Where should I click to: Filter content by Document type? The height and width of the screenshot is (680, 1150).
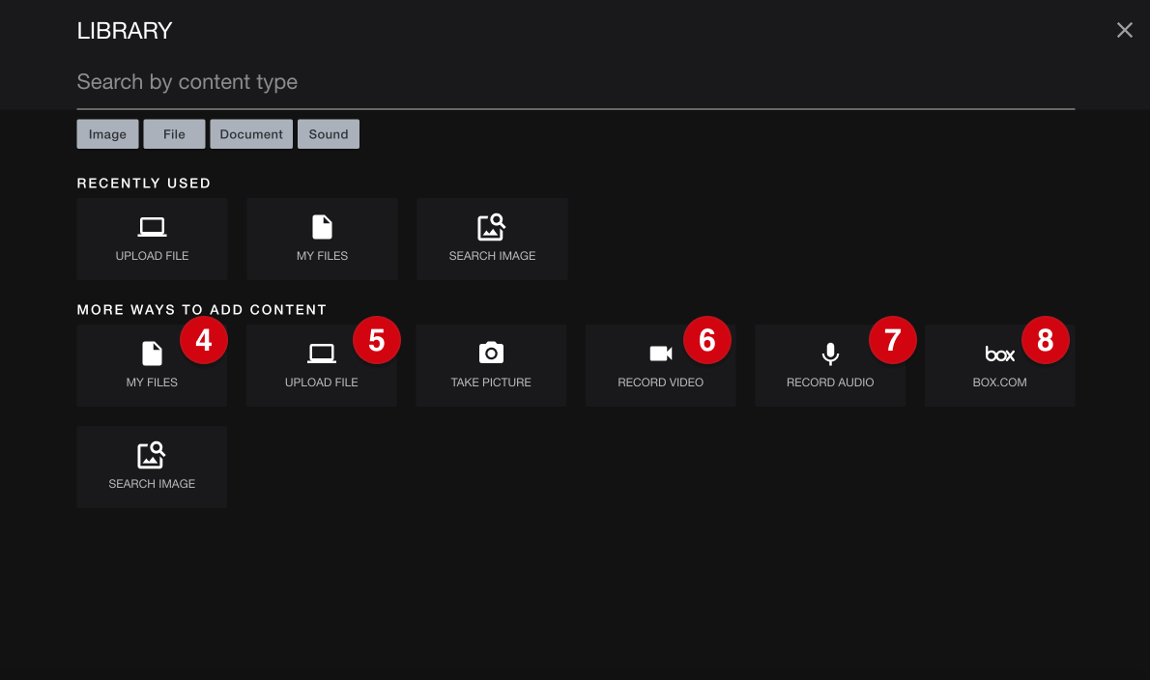pyautogui.click(x=251, y=134)
